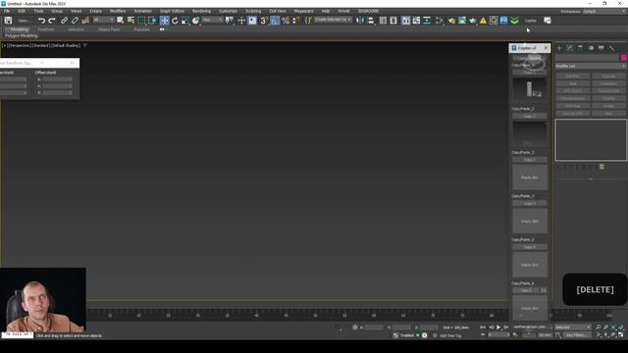Open the Rendering menu
The width and height of the screenshot is (628, 353).
pos(201,11)
